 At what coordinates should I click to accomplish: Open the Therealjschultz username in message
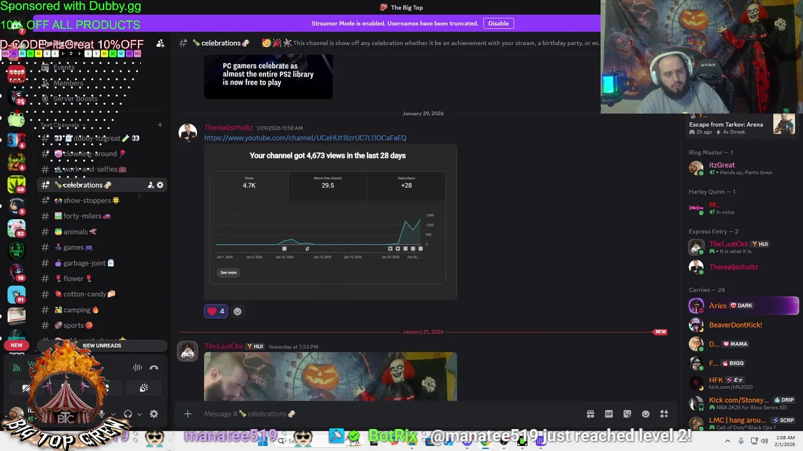[x=228, y=127]
